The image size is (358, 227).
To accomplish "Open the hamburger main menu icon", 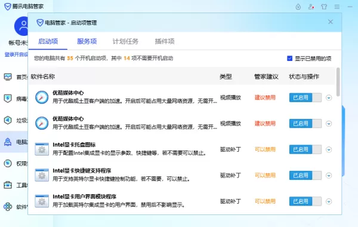I will coord(337,7).
